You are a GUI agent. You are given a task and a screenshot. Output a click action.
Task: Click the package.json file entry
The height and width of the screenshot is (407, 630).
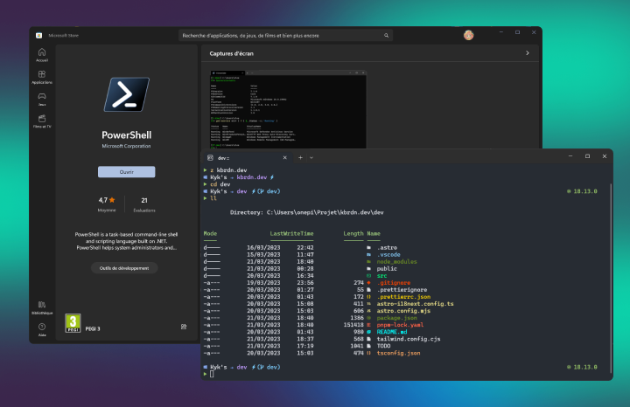point(396,318)
